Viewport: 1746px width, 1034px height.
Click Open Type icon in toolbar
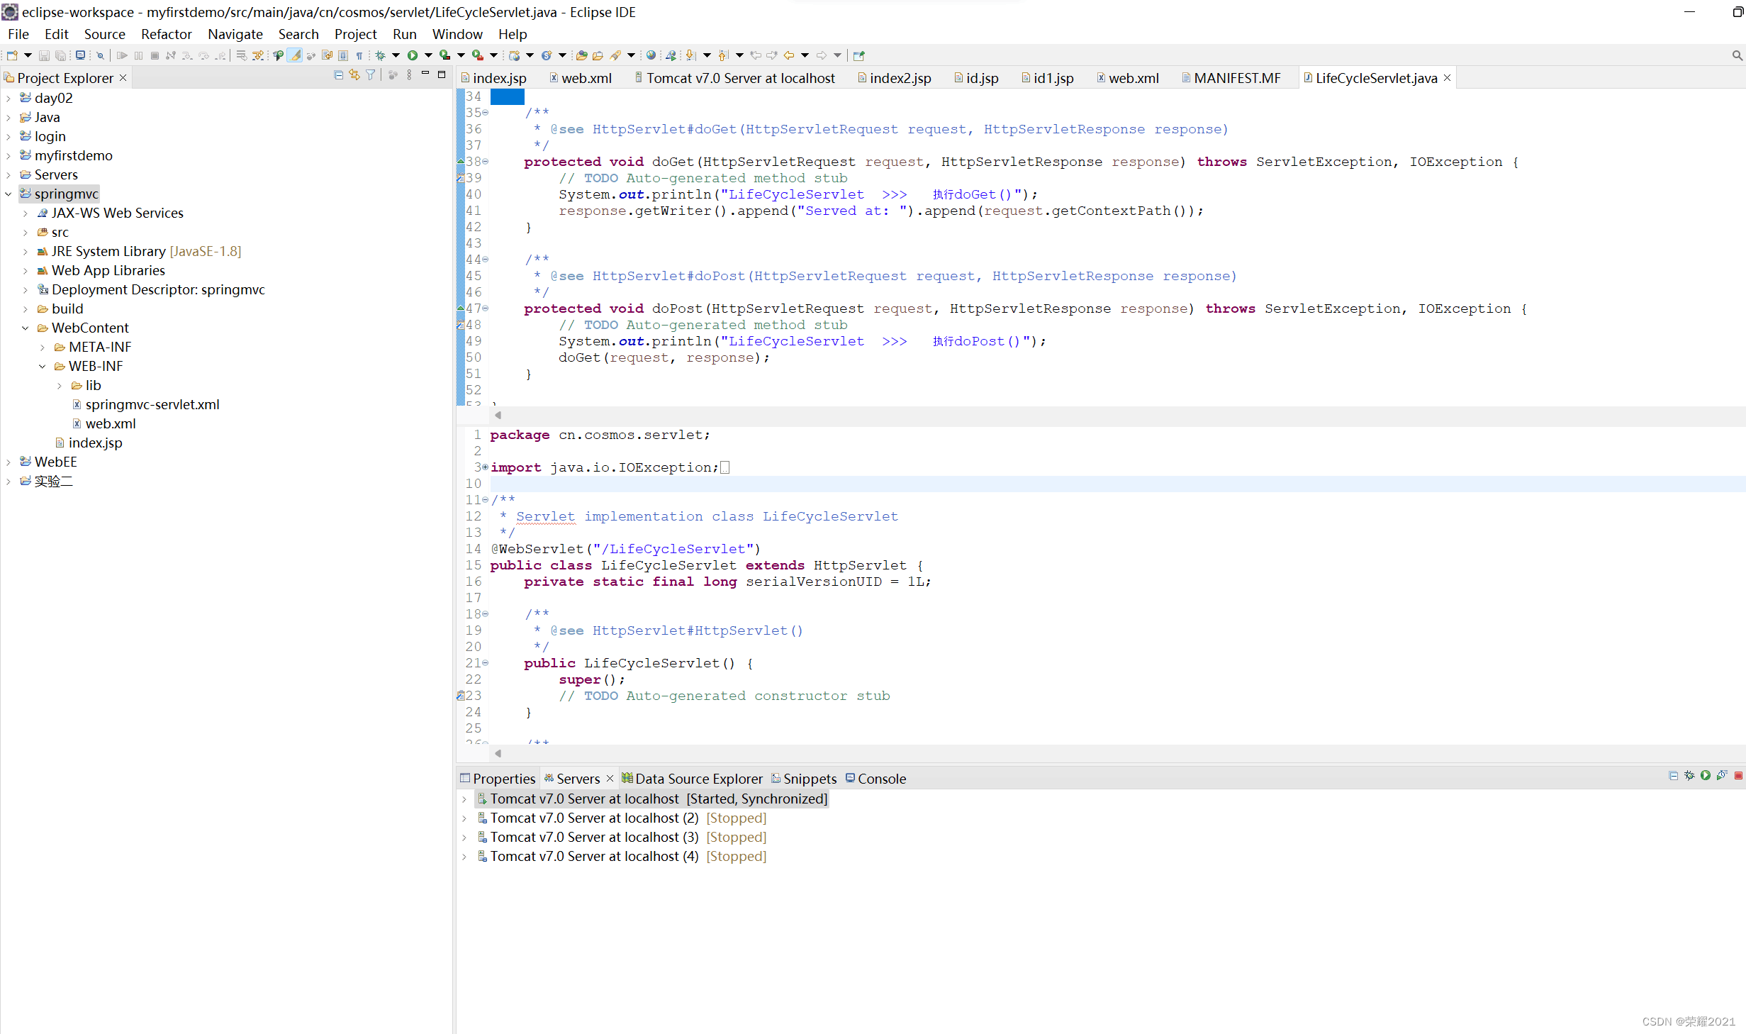tap(581, 55)
